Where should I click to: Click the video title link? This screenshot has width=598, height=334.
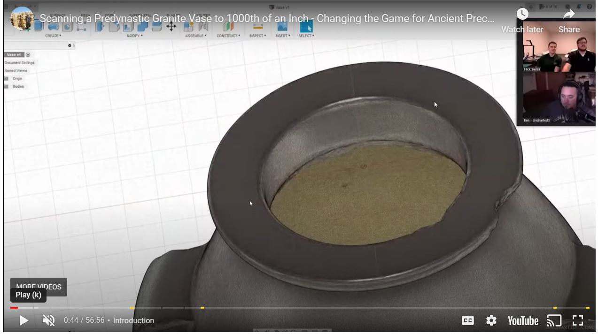(x=266, y=19)
